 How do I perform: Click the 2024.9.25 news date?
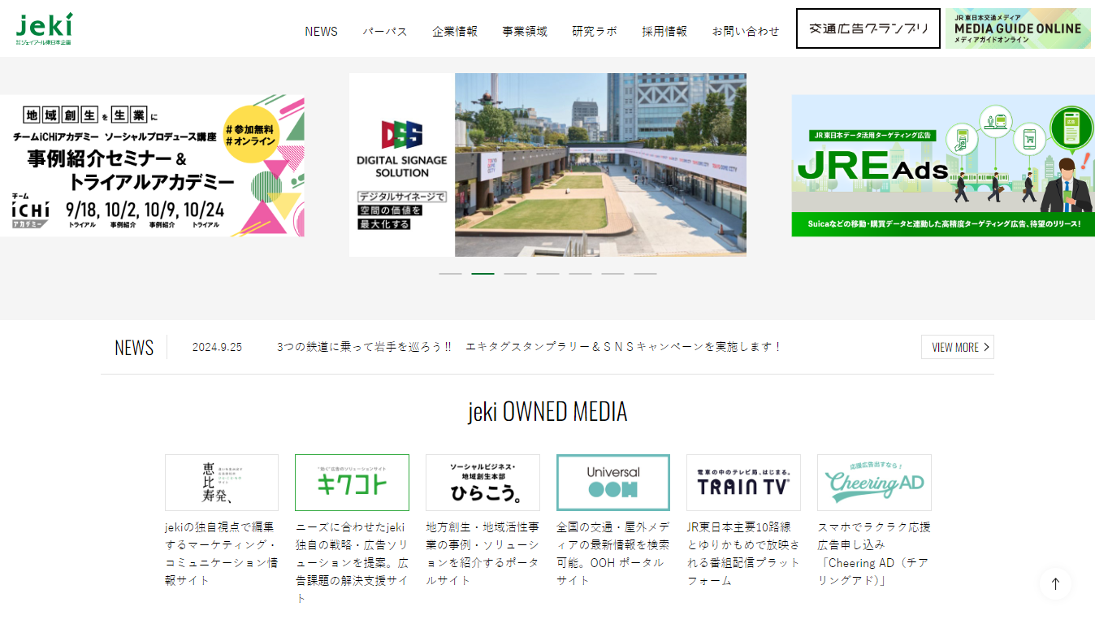217,347
